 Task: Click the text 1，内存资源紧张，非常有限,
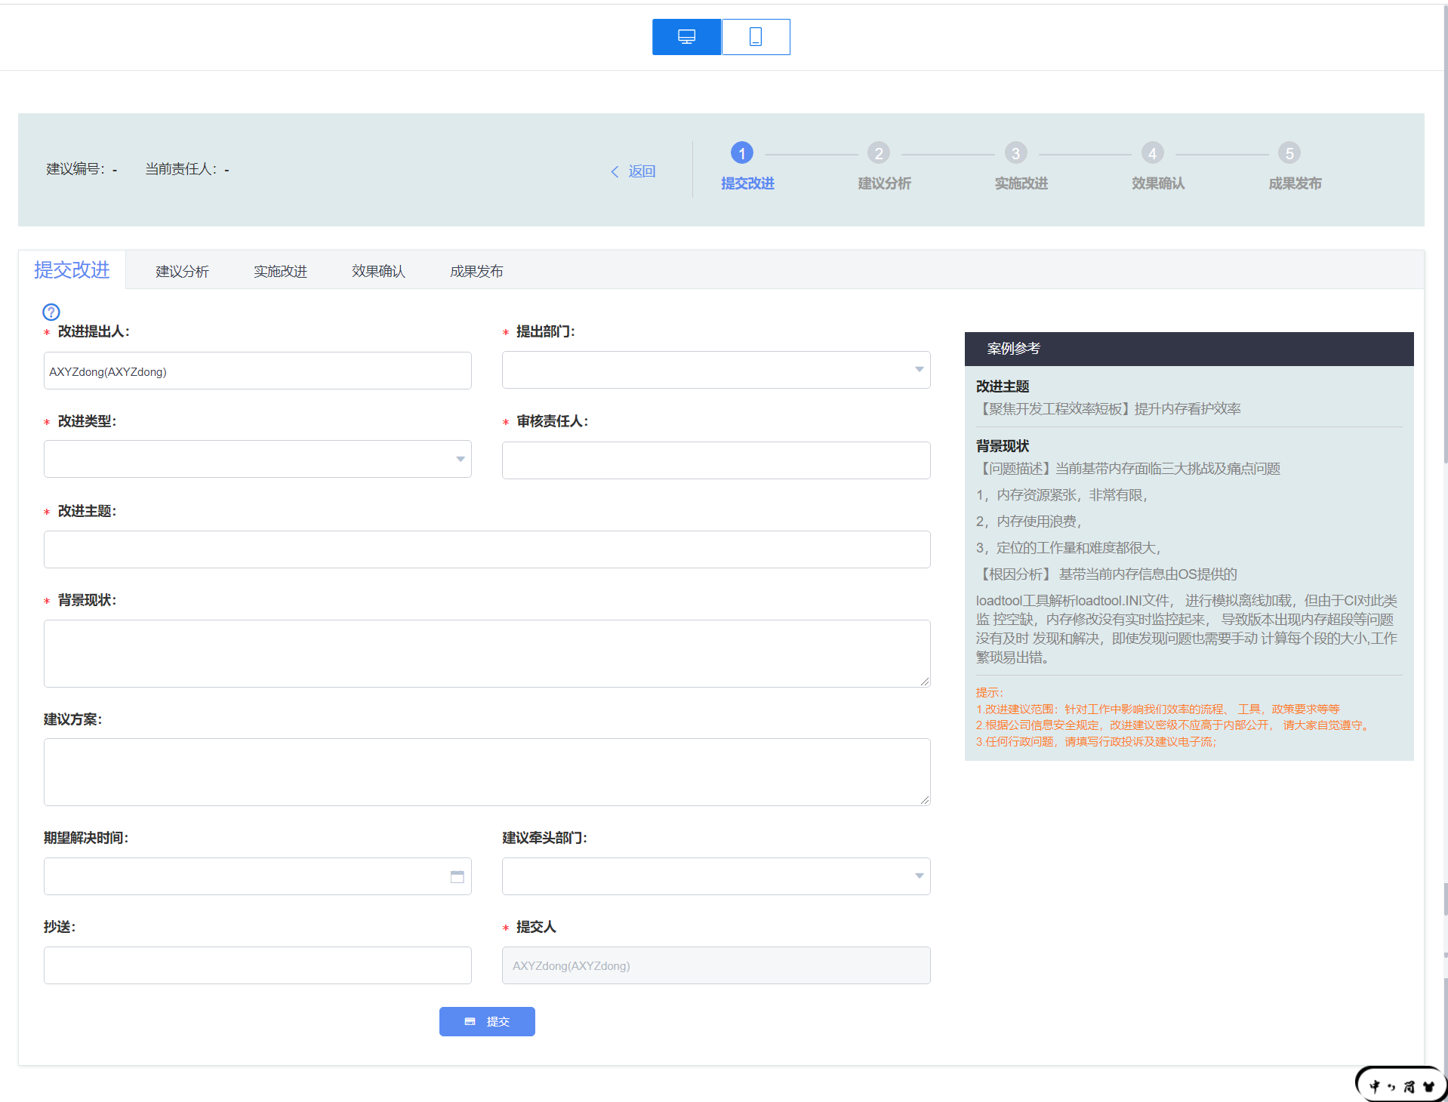1061,495
